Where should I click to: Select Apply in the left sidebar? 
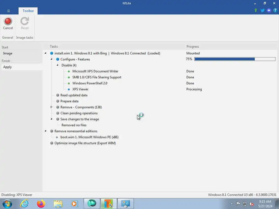pyautogui.click(x=7, y=67)
